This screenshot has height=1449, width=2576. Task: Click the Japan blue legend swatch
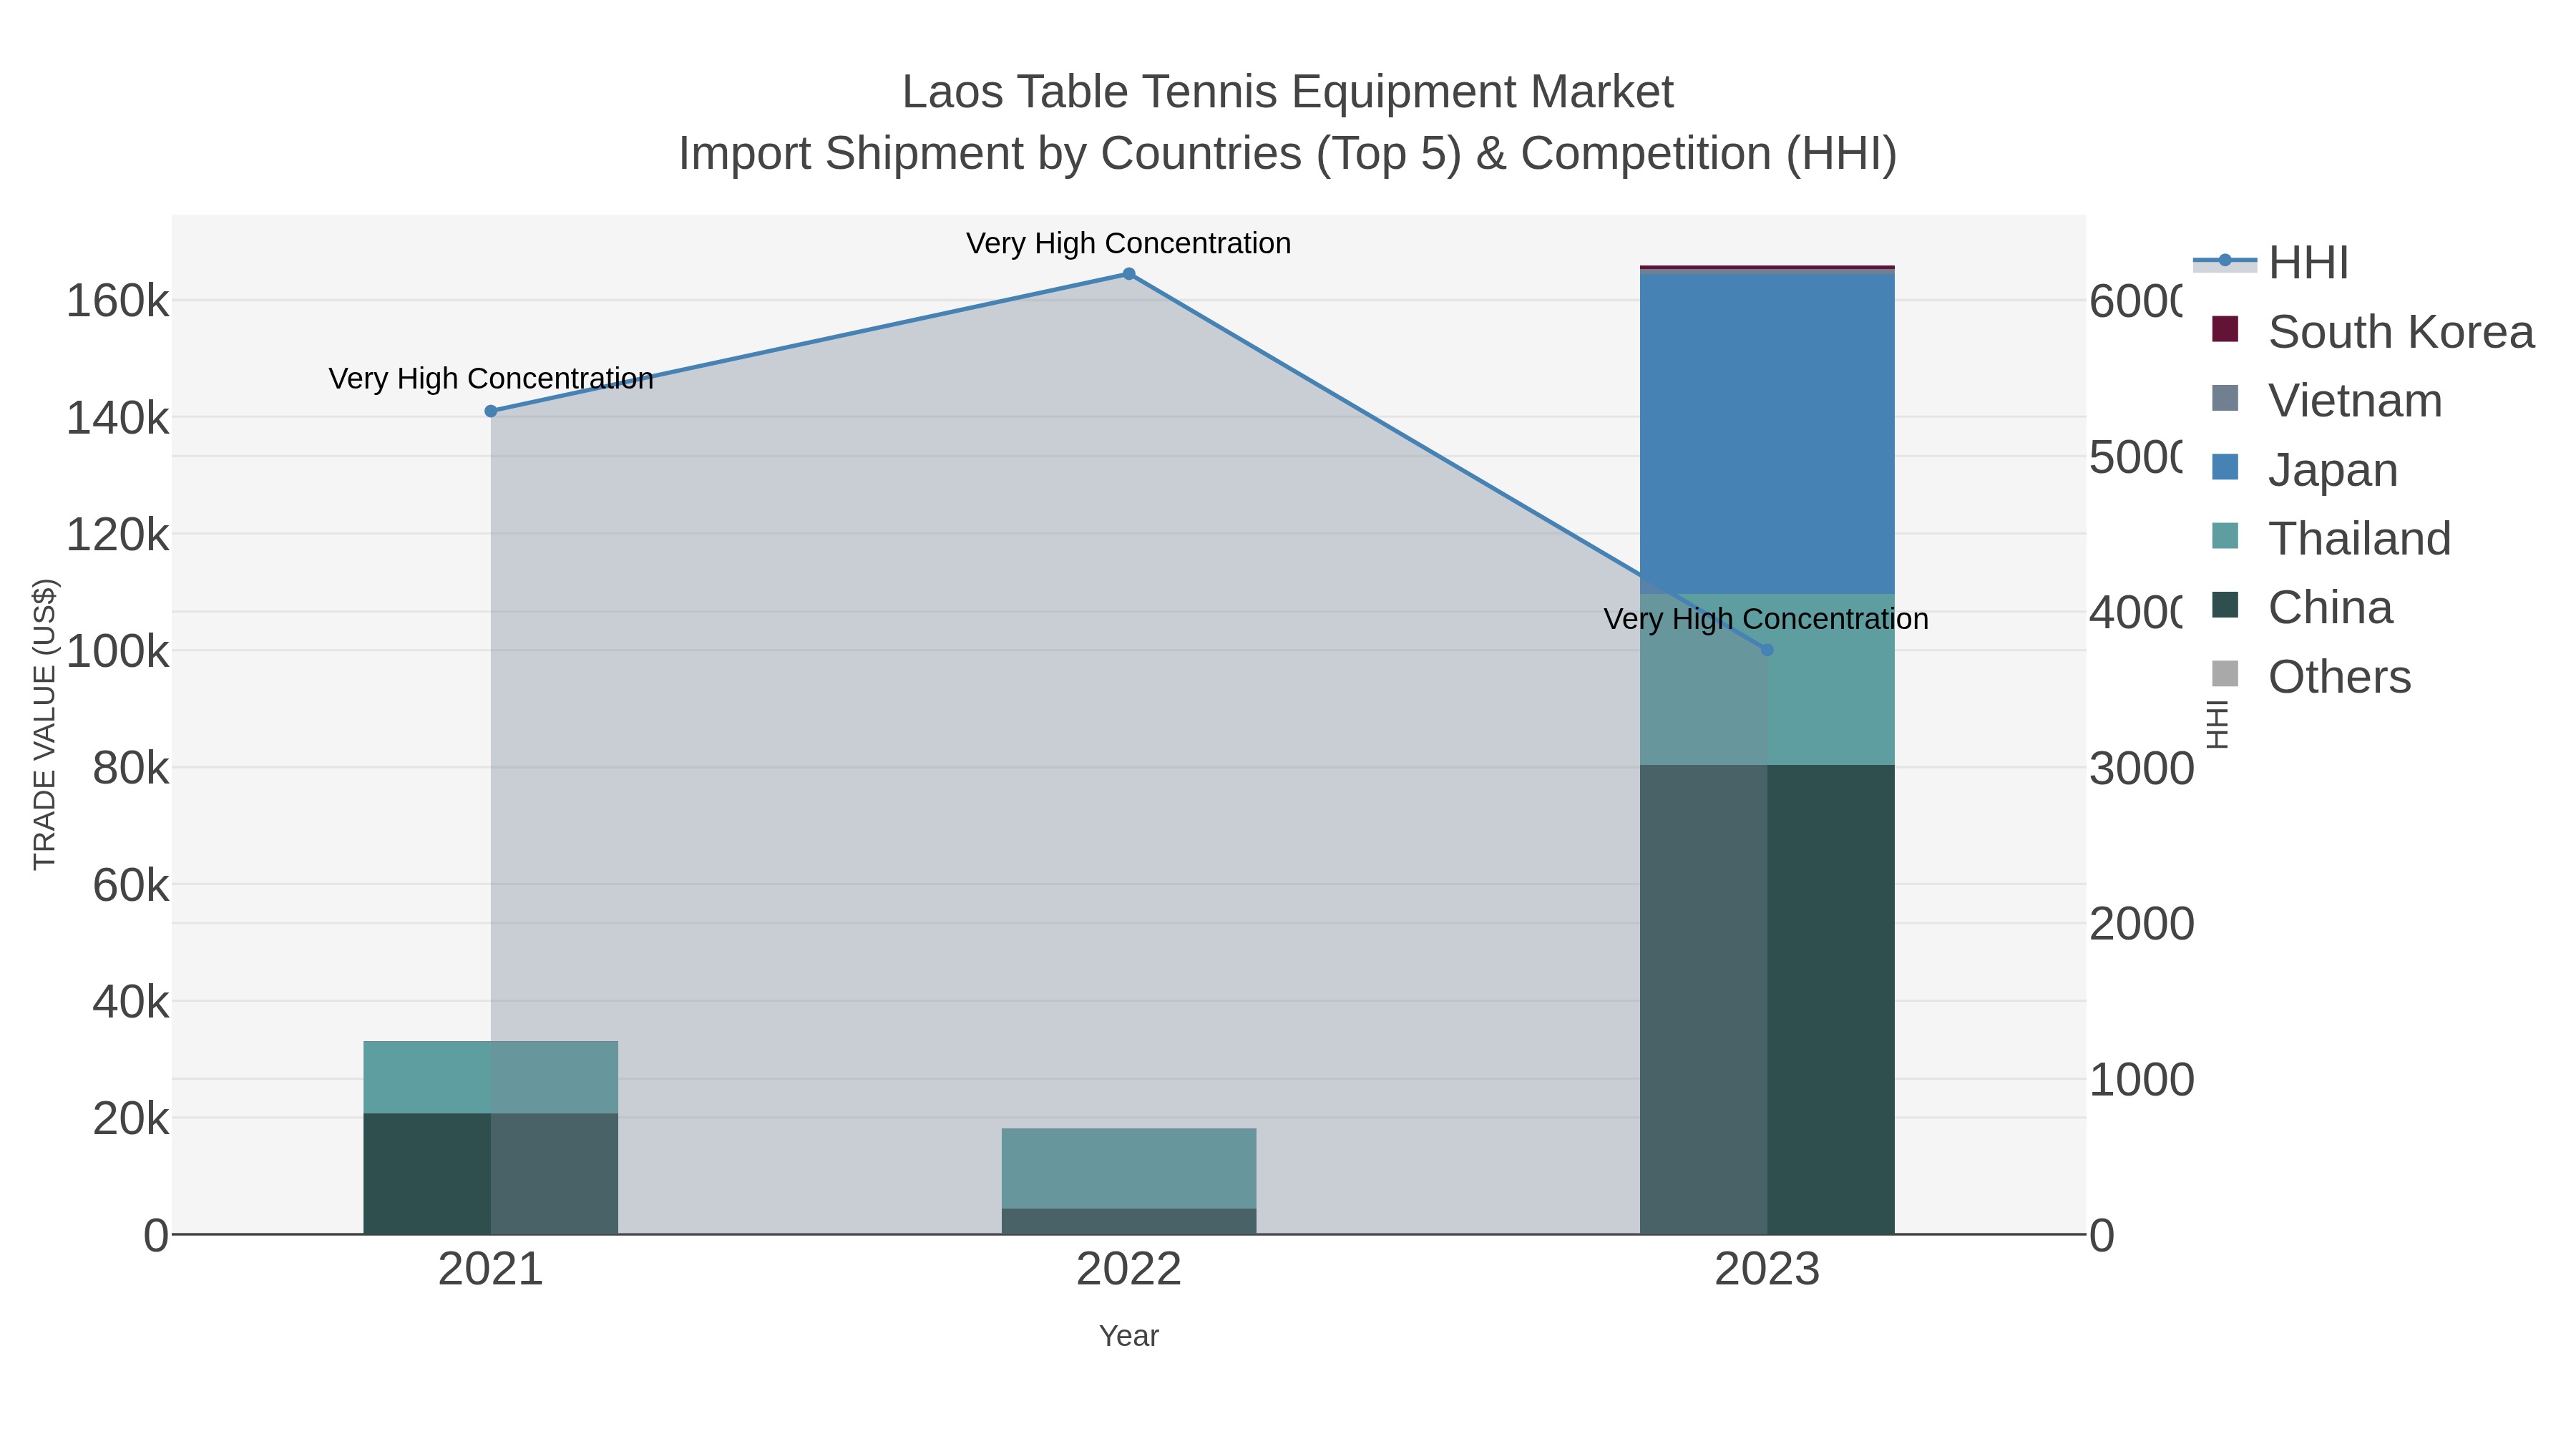click(x=2225, y=467)
